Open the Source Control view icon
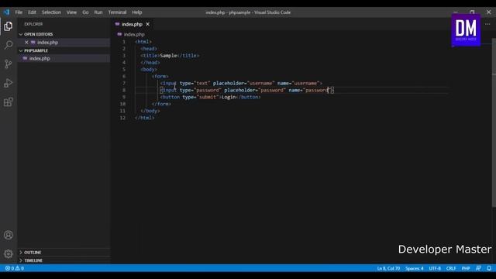Viewport: 496px width, 279px height. coord(9,64)
